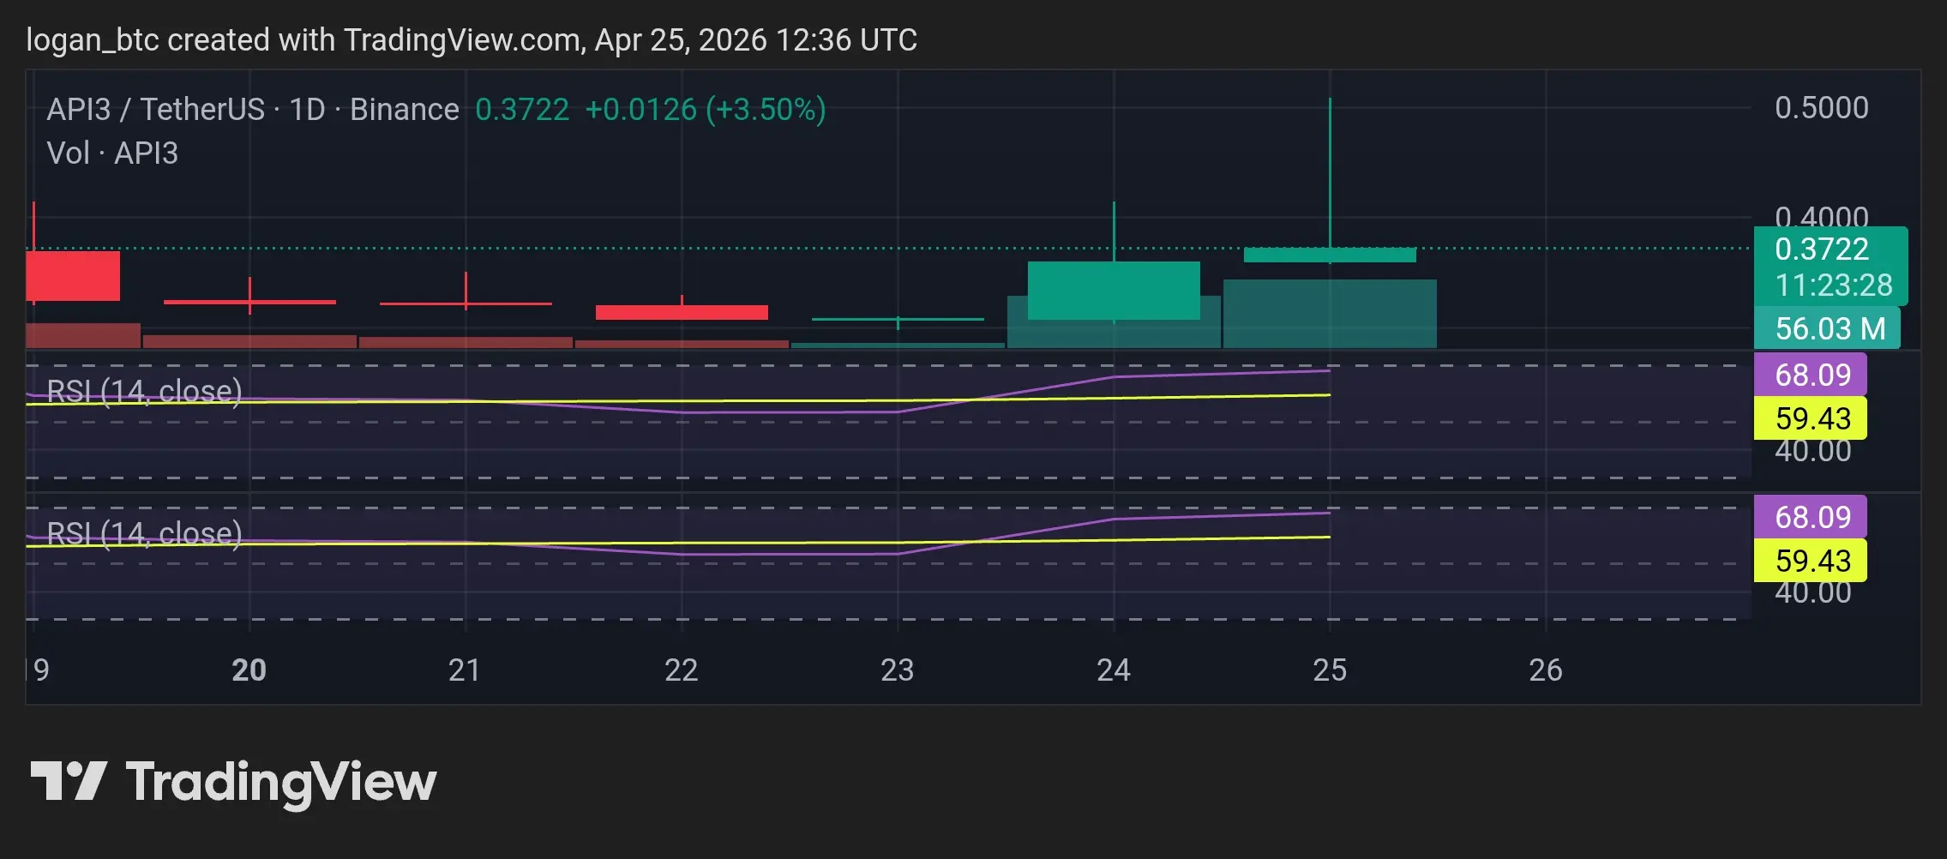Click the lower pane's RSI (14, close) label
The width and height of the screenshot is (1947, 859).
point(144,533)
